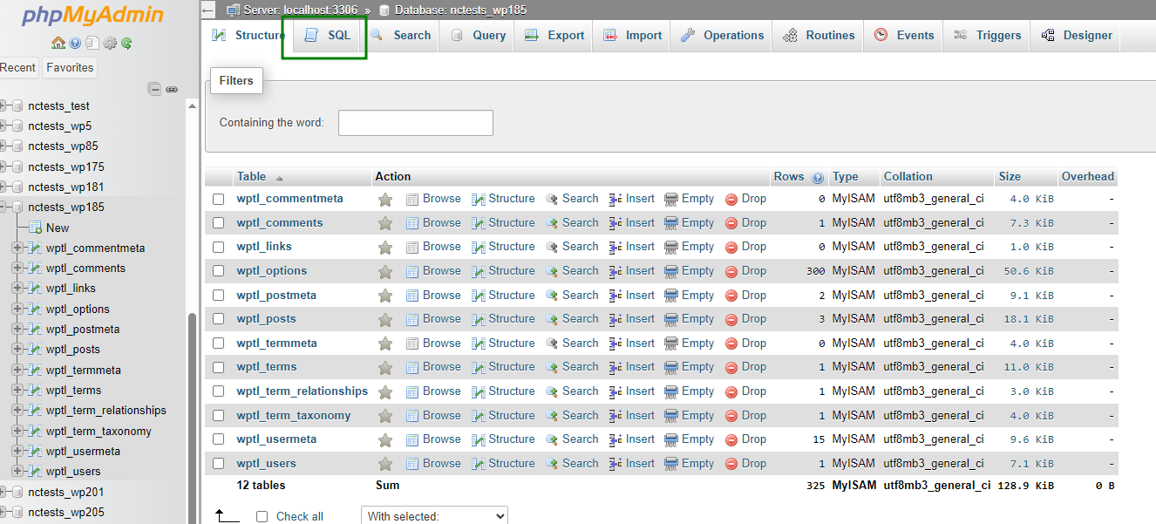Click the Rows help question mark icon
This screenshot has height=524, width=1156.
click(x=818, y=177)
